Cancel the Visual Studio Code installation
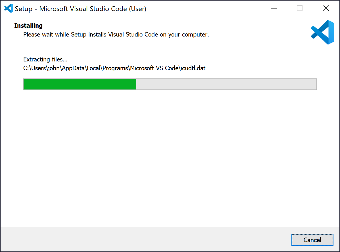This screenshot has height=252, width=340. (312, 240)
